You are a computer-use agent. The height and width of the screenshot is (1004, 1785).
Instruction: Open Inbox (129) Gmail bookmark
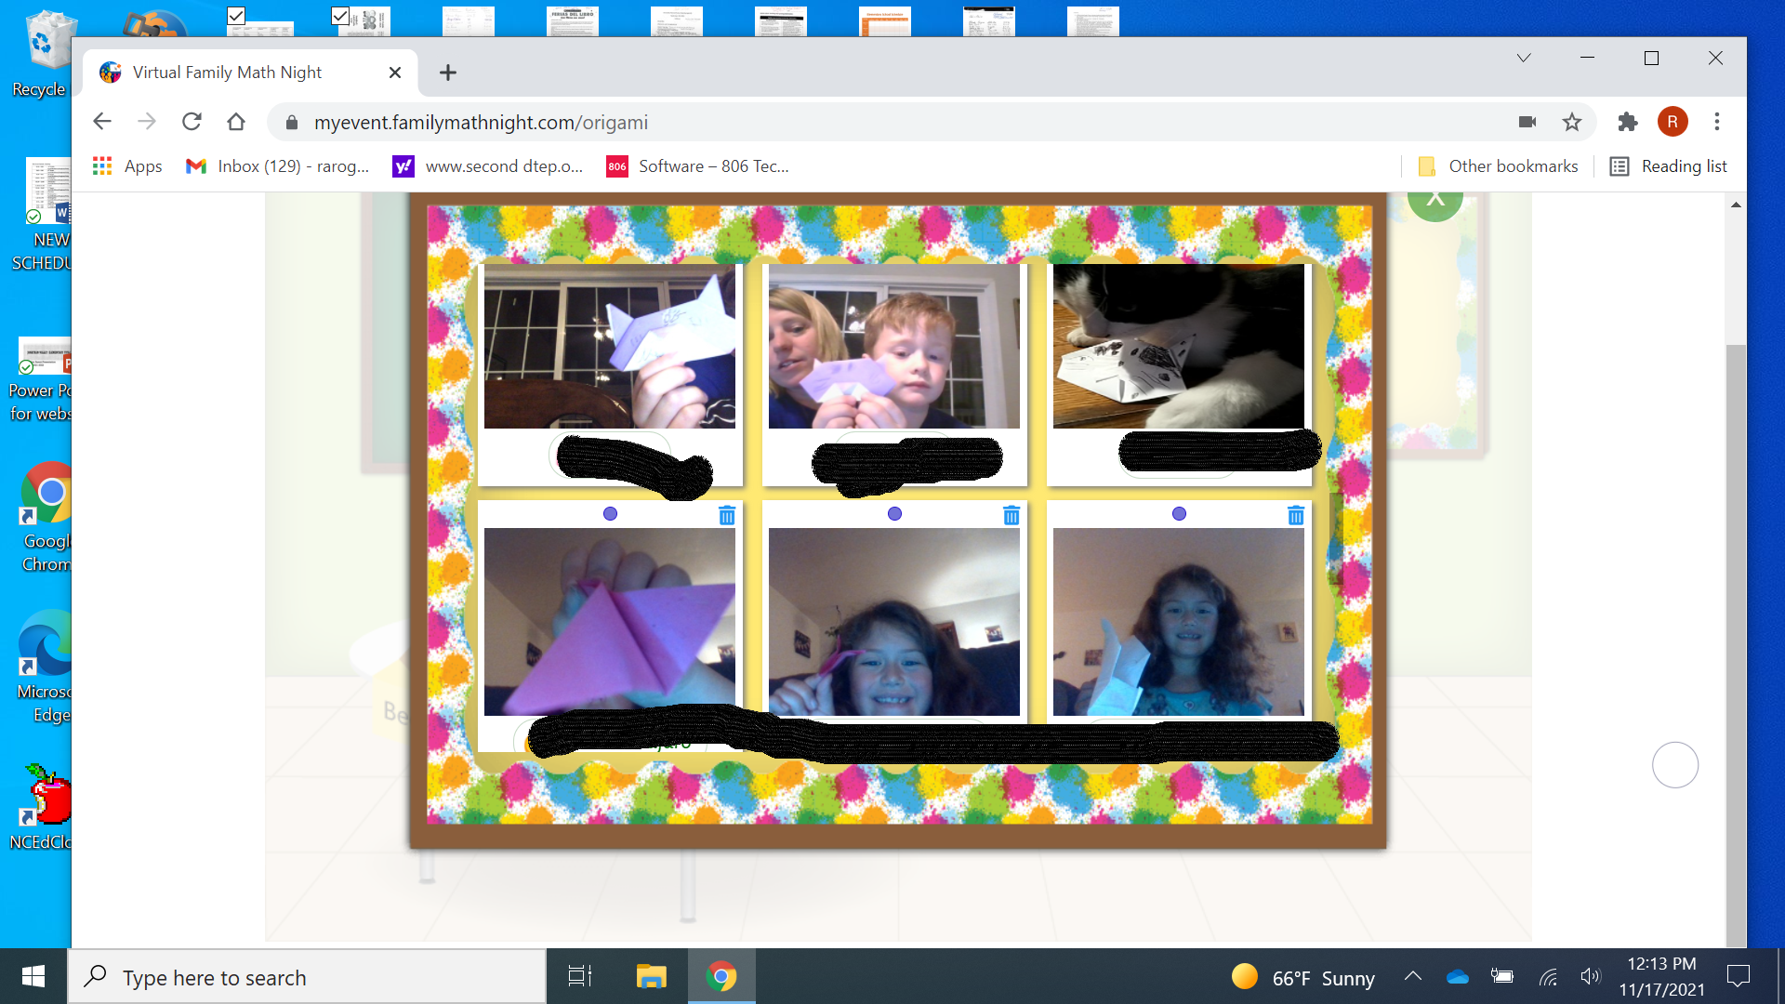coord(277,166)
